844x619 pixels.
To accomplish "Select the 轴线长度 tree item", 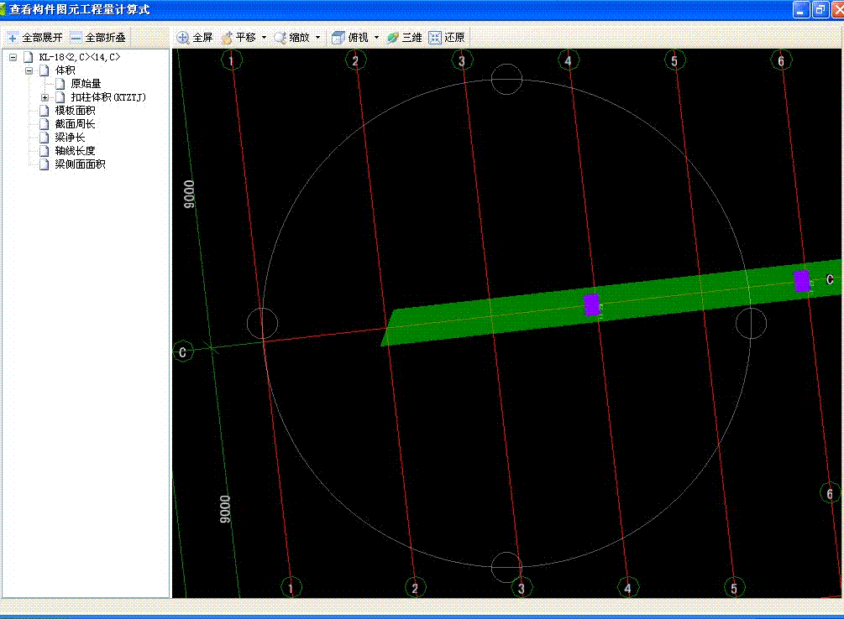I will [x=75, y=151].
